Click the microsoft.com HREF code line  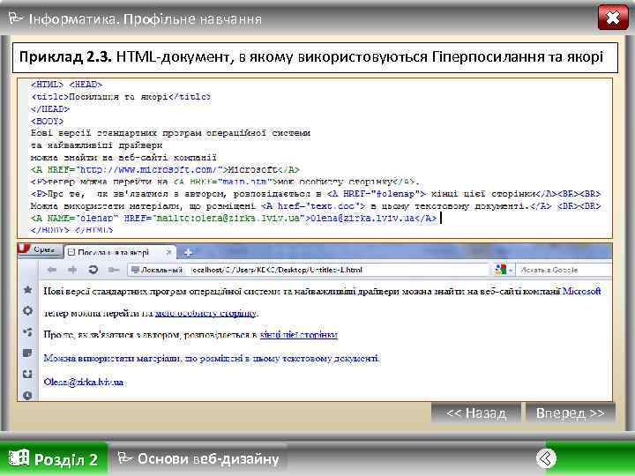[165, 169]
